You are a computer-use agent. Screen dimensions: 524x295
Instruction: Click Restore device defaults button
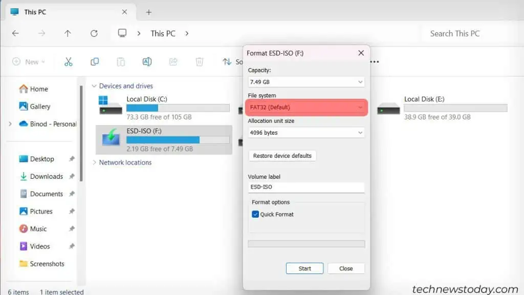click(x=282, y=156)
